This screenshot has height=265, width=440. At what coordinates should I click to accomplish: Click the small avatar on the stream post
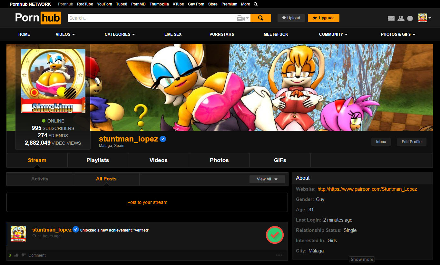(x=18, y=234)
